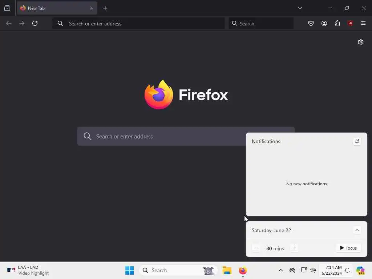Open the LAA - LAD widget

pyautogui.click(x=28, y=270)
